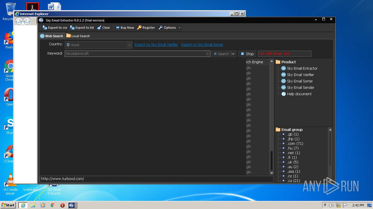373x209 pixels.
Task: Expand the toolbar overflow arrow after Options
Action: 180,28
